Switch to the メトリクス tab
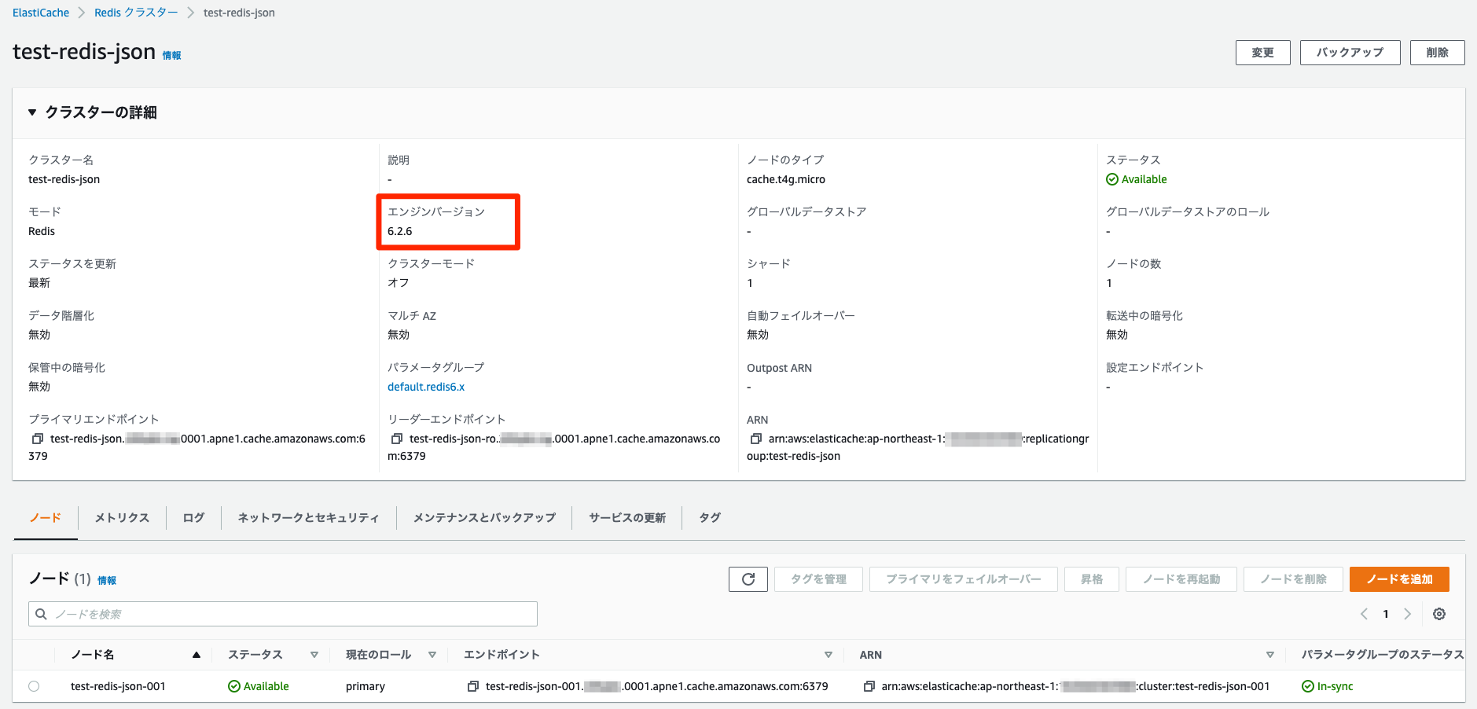Image resolution: width=1477 pixels, height=709 pixels. (121, 517)
